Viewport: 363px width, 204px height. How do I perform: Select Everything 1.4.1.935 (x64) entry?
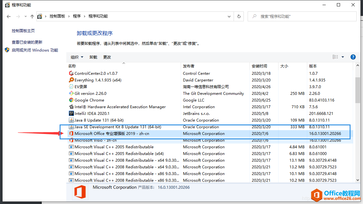(98, 80)
